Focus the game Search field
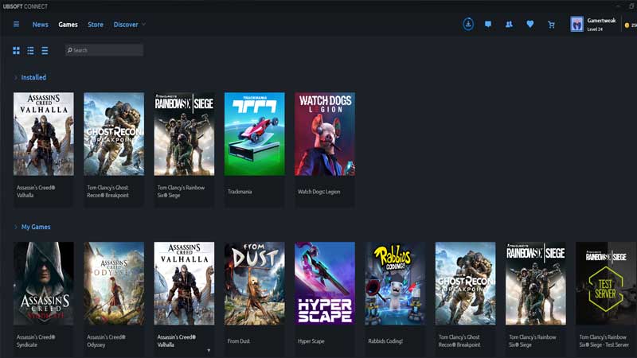 (x=104, y=50)
